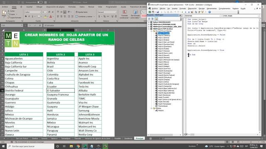This screenshot has width=266, height=149.
Task: Toggle bold N formatting in Excel ribbon
Action: (26, 17)
